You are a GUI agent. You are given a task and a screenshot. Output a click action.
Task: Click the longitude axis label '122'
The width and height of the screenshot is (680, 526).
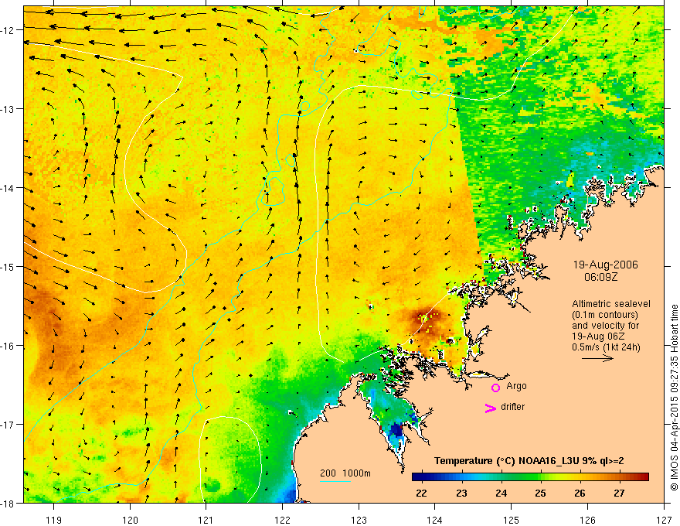coord(282,520)
